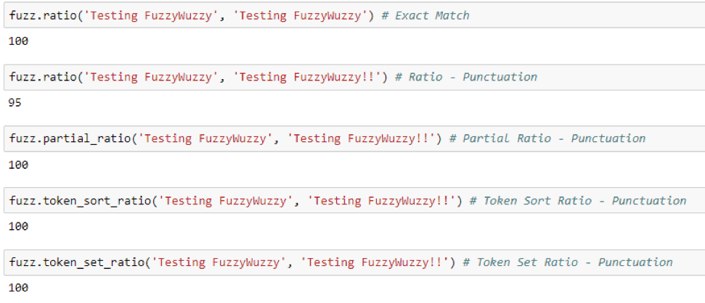This screenshot has width=705, height=303.
Task: Click the '# Token Set Ratio - Punctuation' comment
Action: pos(568,262)
